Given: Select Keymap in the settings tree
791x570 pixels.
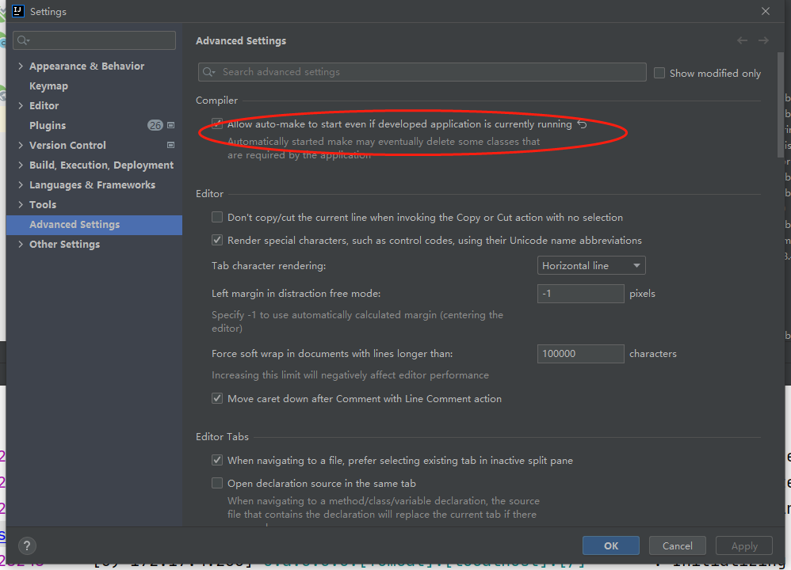Looking at the screenshot, I should click(x=48, y=86).
